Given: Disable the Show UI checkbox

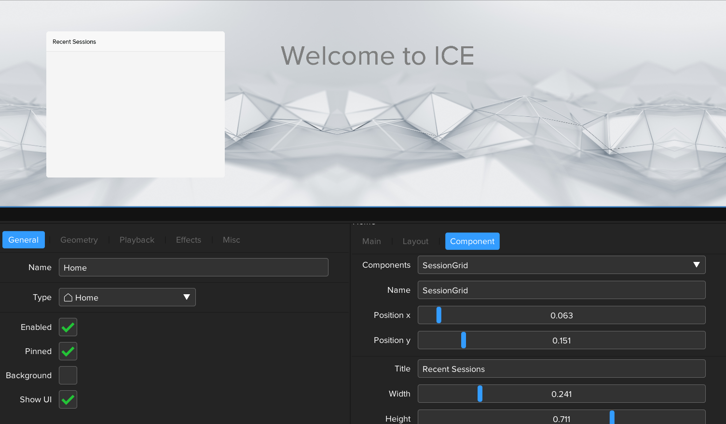Looking at the screenshot, I should point(68,399).
